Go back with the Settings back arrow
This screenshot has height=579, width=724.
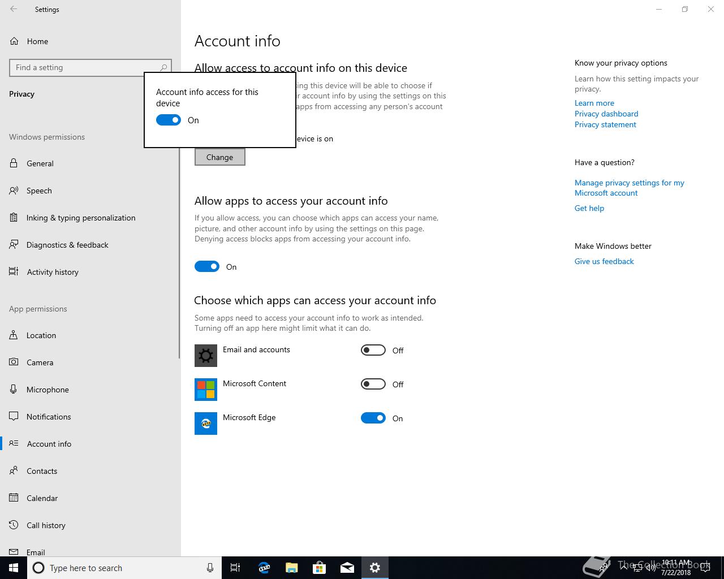point(14,9)
